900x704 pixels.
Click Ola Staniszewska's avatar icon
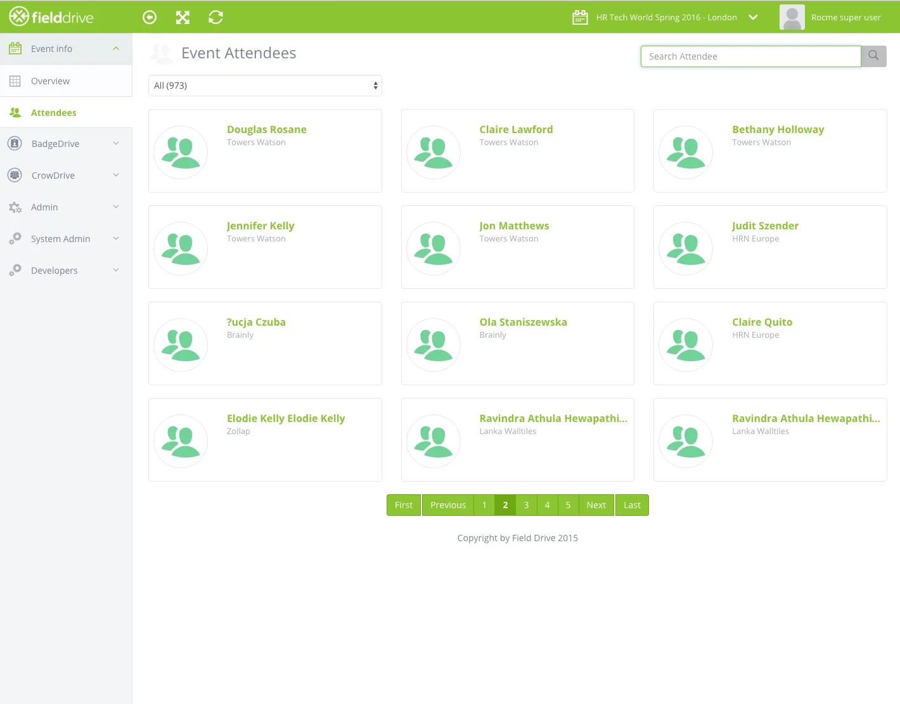[434, 345]
